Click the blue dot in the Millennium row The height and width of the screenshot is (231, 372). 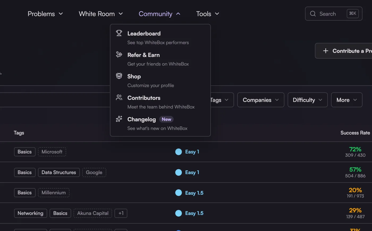[x=179, y=193]
